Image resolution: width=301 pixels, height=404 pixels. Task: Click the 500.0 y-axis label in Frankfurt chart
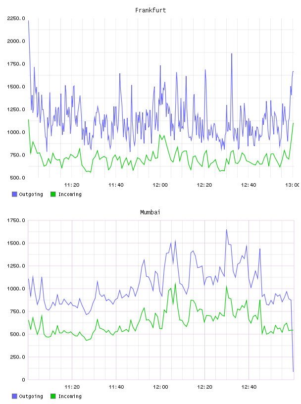[x=17, y=178]
